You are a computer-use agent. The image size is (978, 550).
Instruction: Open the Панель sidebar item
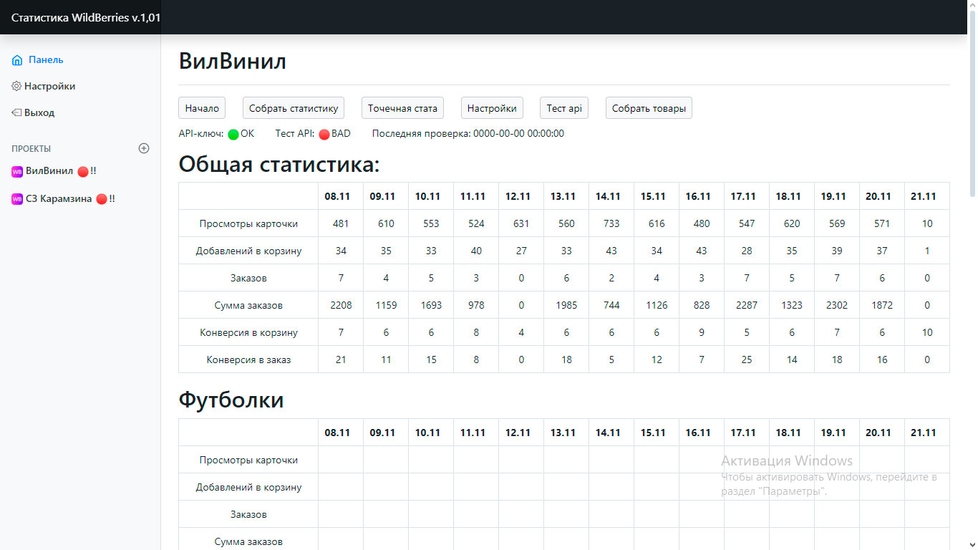click(46, 60)
